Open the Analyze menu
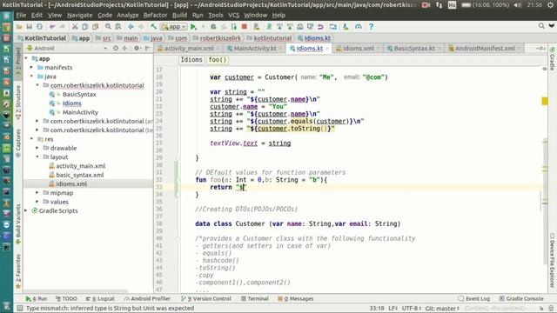557x313 pixels. [128, 15]
